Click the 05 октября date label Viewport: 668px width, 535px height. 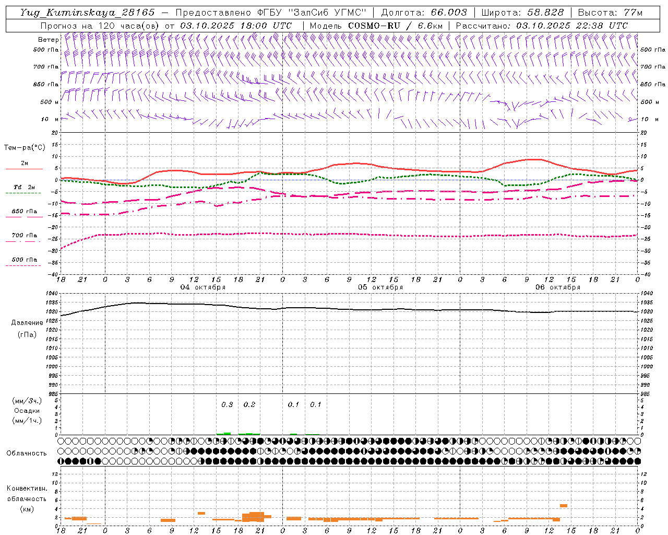pos(380,287)
